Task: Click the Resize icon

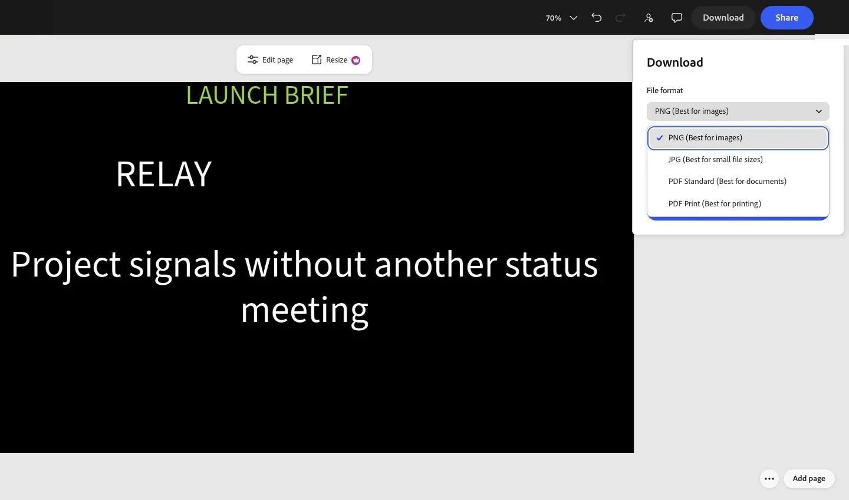Action: click(x=317, y=60)
